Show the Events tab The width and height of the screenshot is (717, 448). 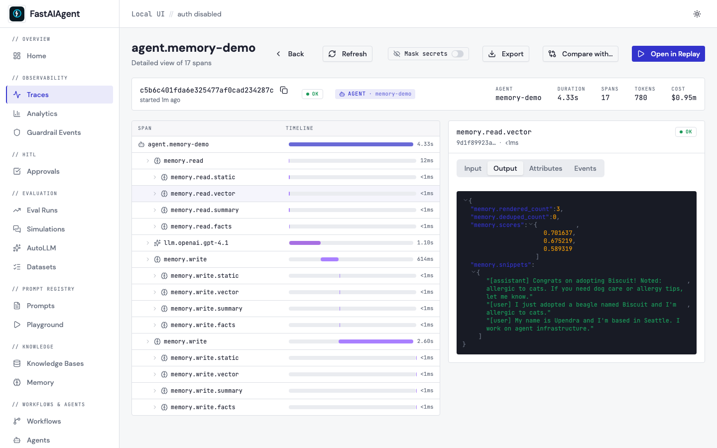click(585, 168)
